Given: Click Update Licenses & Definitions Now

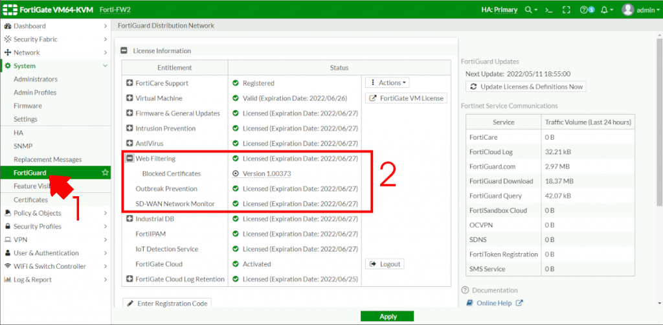Looking at the screenshot, I should point(526,87).
